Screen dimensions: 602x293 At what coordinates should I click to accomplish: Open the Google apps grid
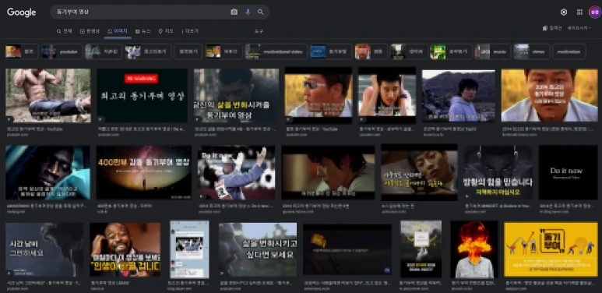579,12
